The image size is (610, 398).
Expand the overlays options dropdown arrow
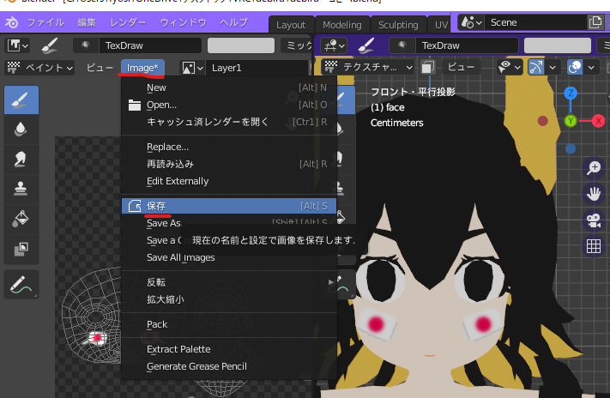[591, 68]
